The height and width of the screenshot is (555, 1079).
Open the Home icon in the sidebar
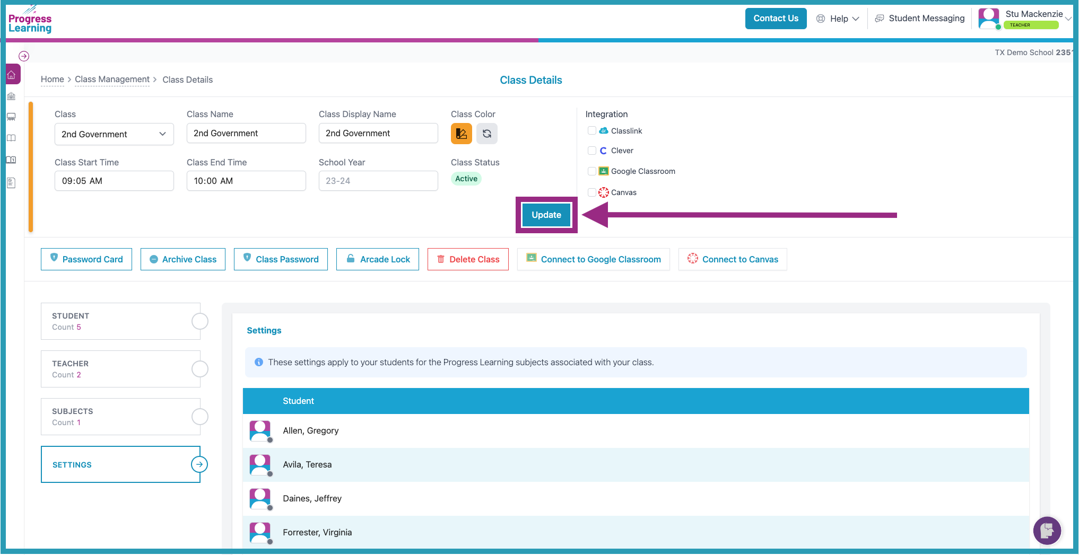pos(12,75)
